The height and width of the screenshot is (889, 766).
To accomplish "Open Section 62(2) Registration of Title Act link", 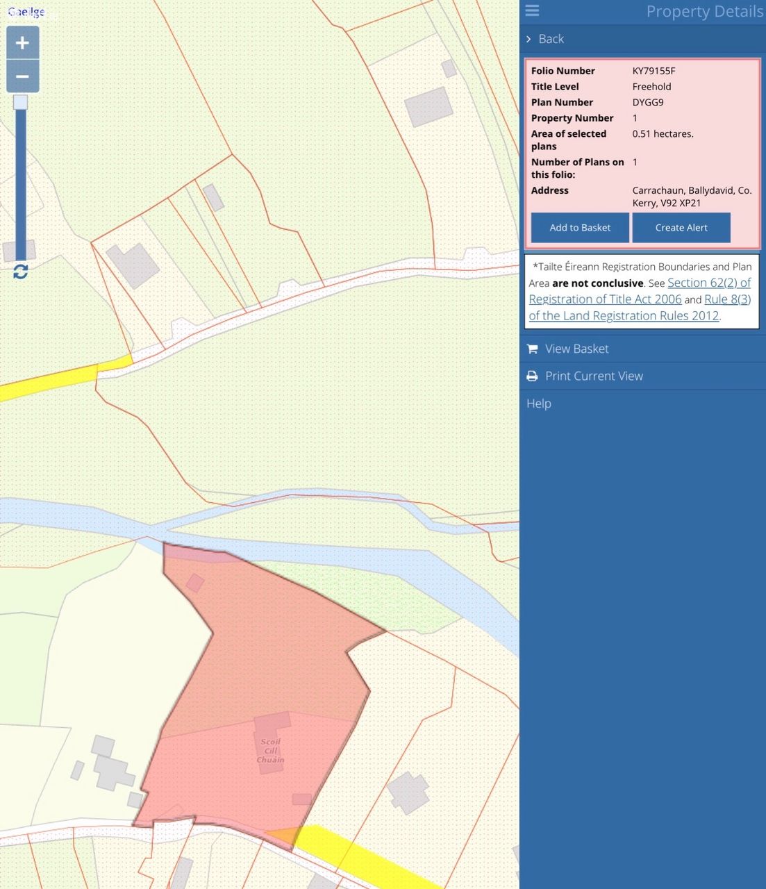I will coord(708,283).
